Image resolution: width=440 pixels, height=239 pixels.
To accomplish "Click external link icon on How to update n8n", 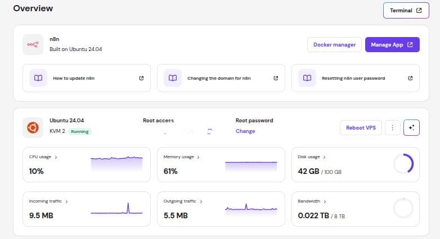I will tap(141, 78).
